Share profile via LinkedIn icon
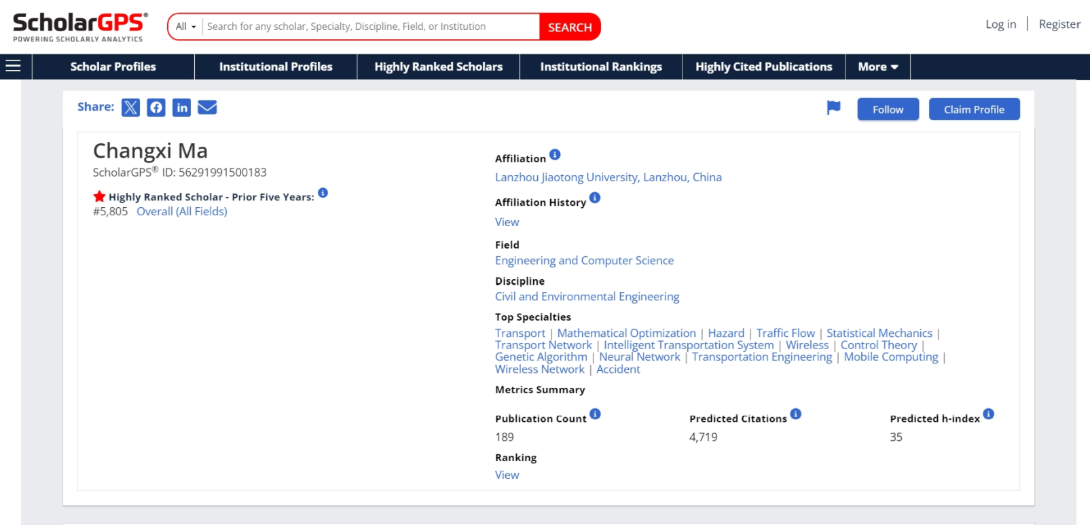This screenshot has width=1090, height=525. (181, 107)
